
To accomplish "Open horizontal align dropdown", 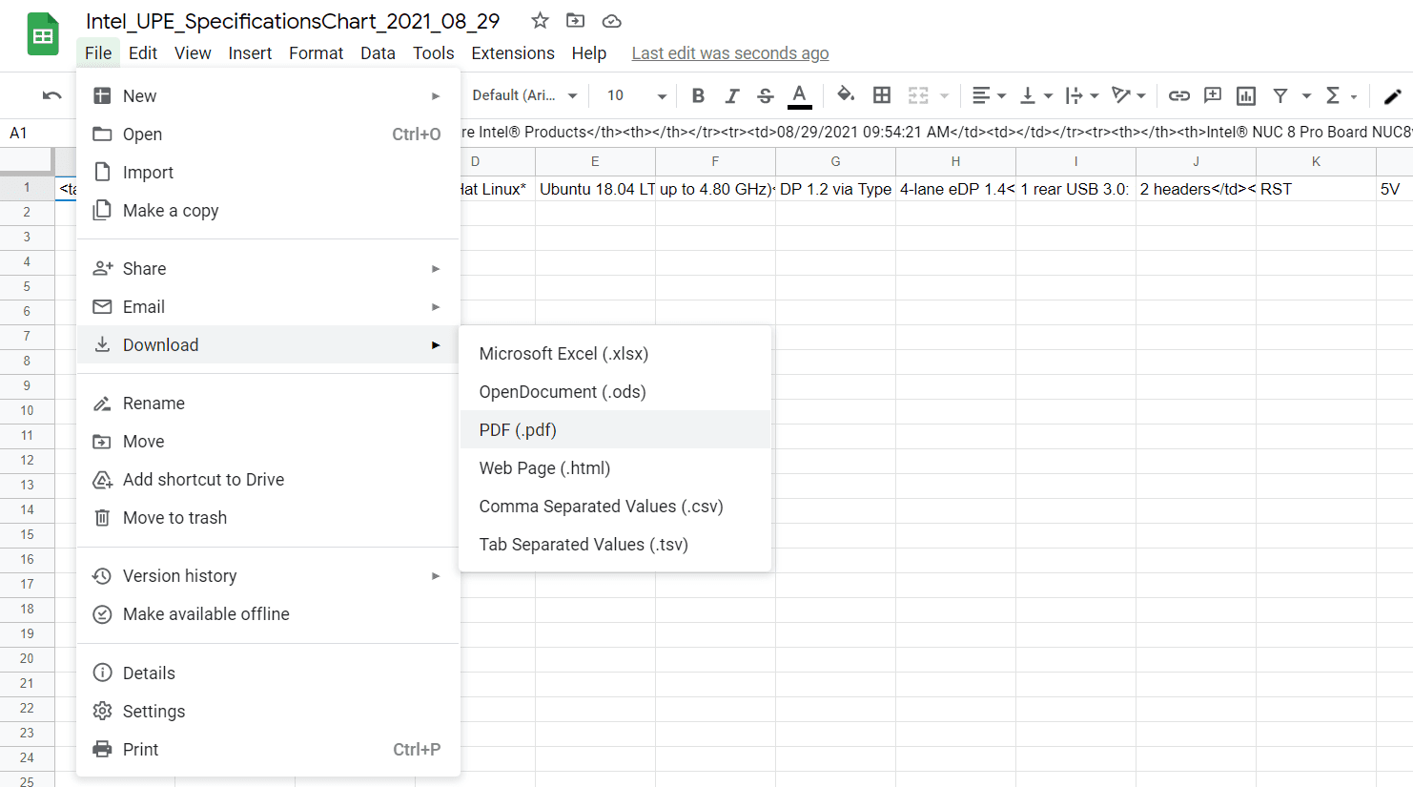I will (x=989, y=95).
